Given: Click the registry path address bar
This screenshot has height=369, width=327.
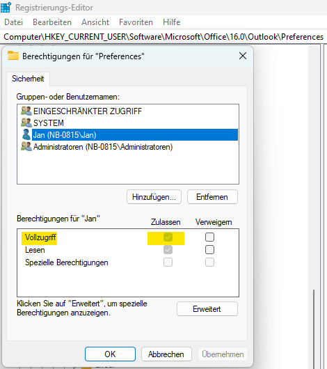Looking at the screenshot, I should [163, 37].
